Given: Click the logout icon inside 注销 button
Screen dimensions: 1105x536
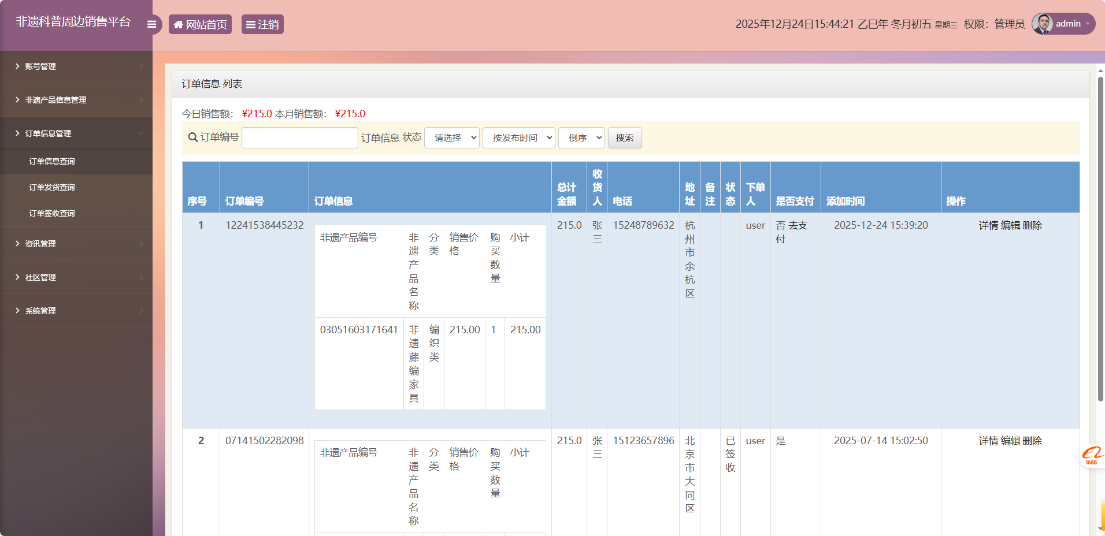Looking at the screenshot, I should (x=251, y=24).
